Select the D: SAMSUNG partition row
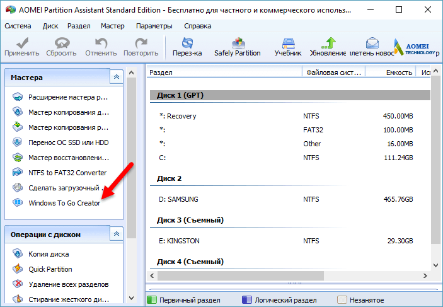Image resolution: width=443 pixels, height=307 pixels. (290, 199)
